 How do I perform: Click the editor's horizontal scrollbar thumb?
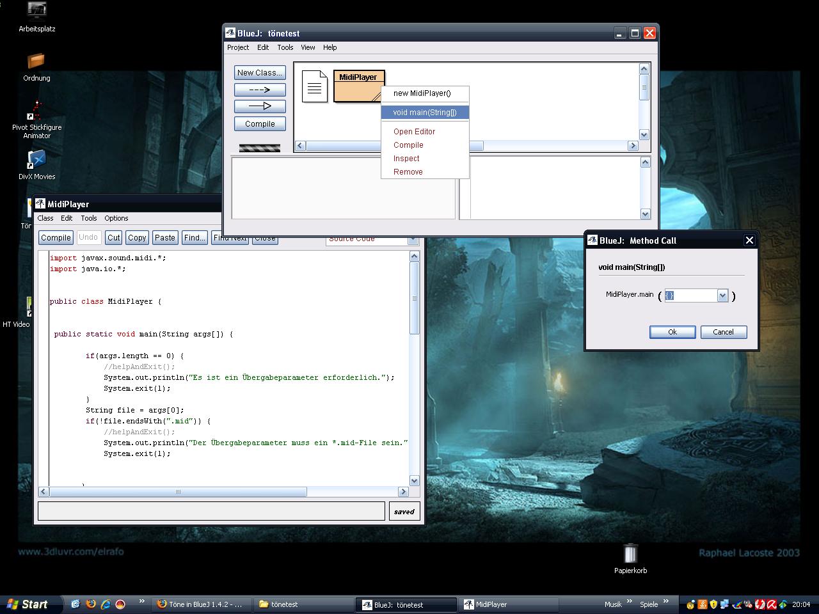coord(178,492)
